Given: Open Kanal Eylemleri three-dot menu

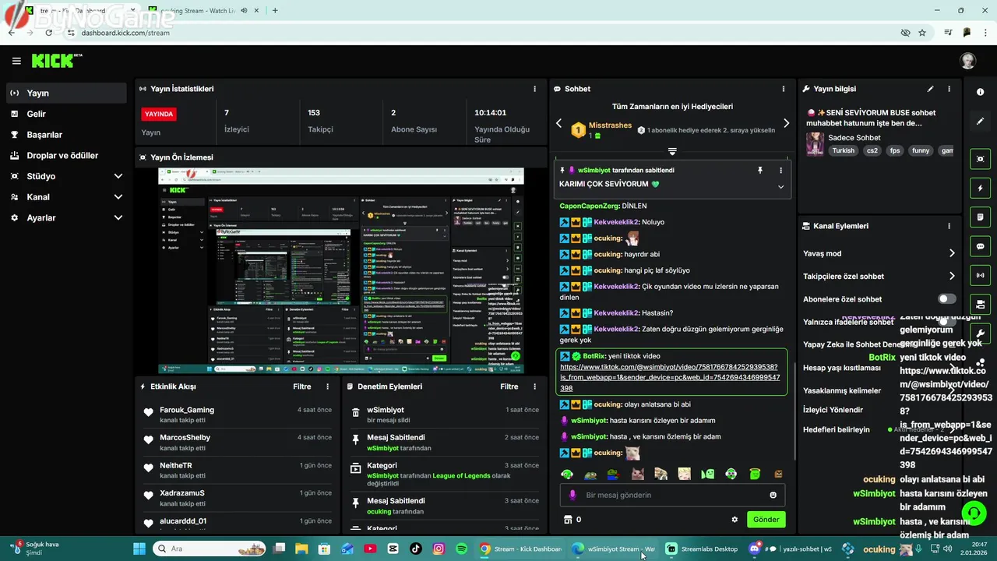Looking at the screenshot, I should point(949,226).
